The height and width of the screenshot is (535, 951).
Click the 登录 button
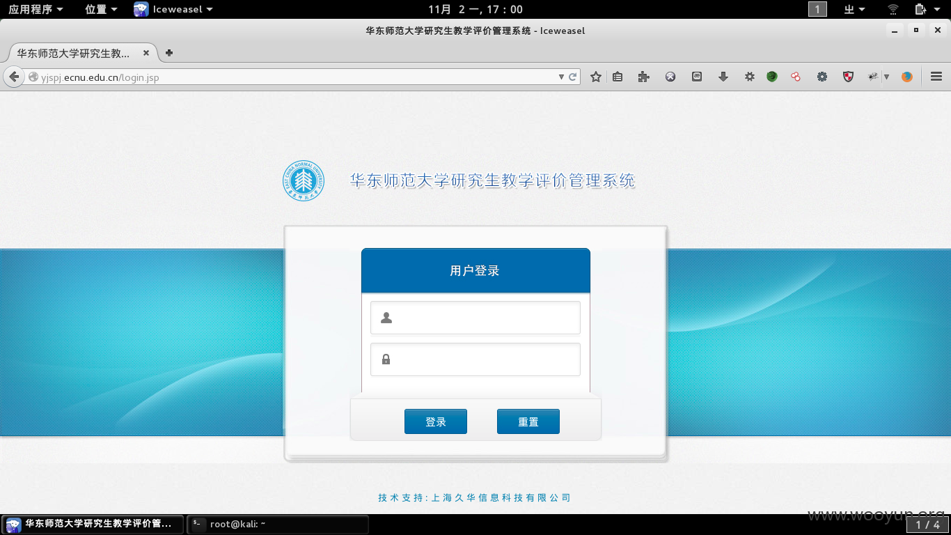pos(436,421)
